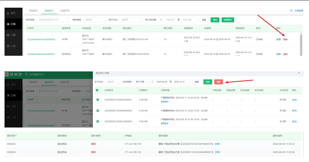Toggle select-all checkbox in detail table header
Screen dimensions: 309x162
coord(97,90)
